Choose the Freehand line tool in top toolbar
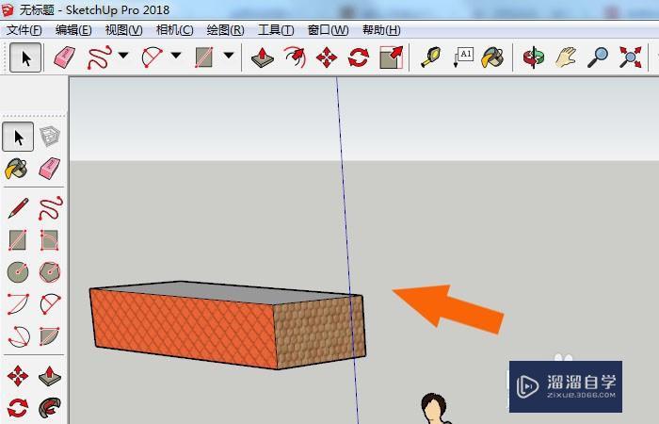This screenshot has width=659, height=424. 99,57
